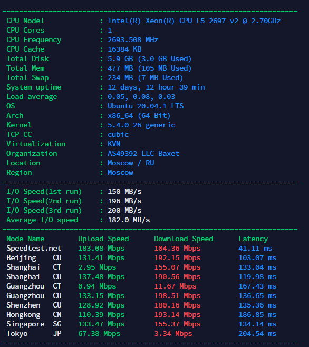Click the System uptime value
The width and height of the screenshot is (309, 347).
click(156, 87)
